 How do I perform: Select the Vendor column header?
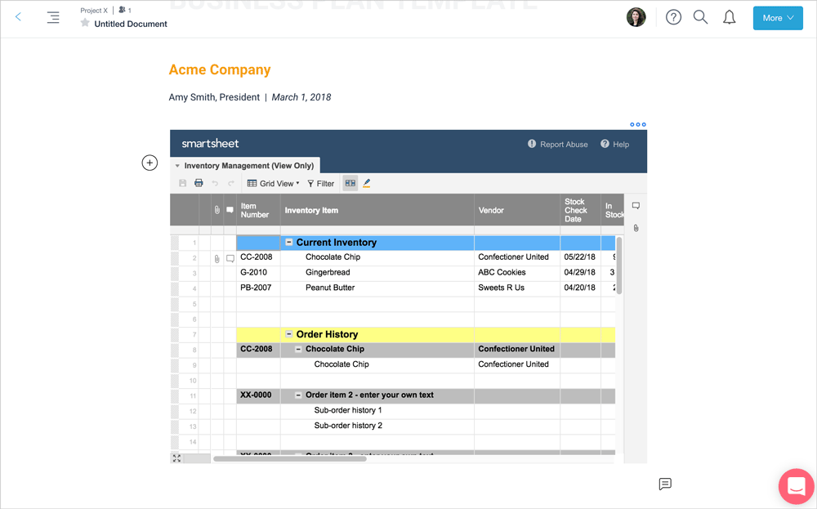click(517, 210)
